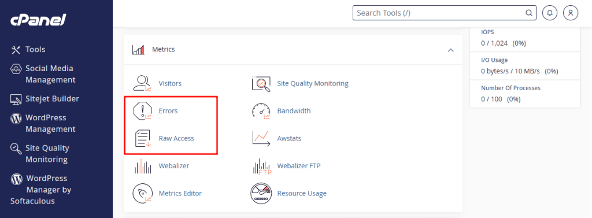This screenshot has height=218, width=592.
Task: Click the Visitors icon
Action: point(142,83)
